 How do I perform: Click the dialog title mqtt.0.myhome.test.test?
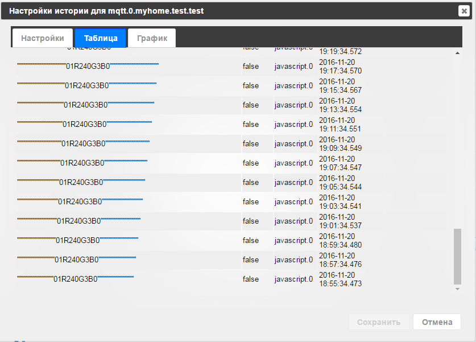(156, 11)
